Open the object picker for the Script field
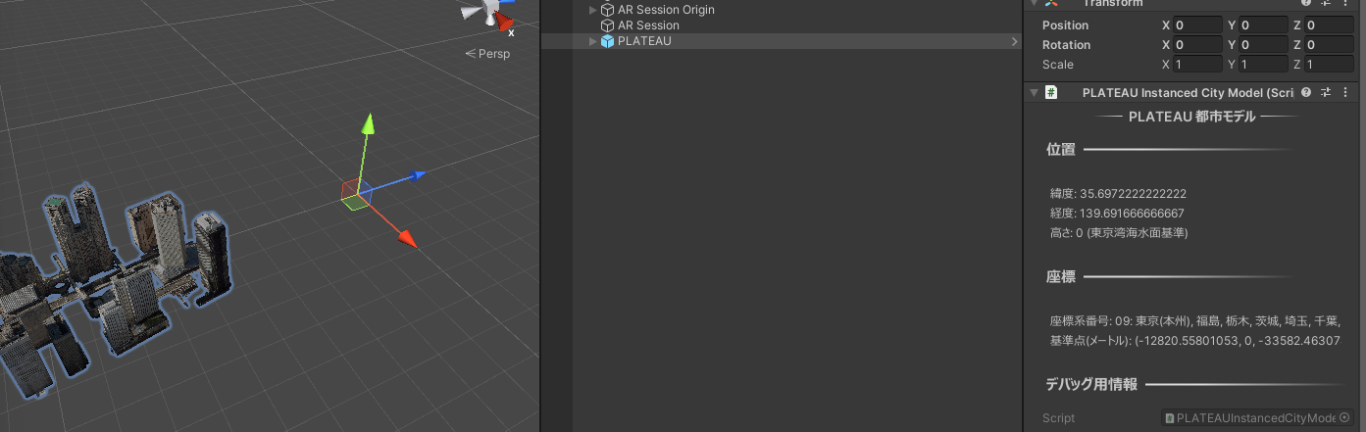Screen dimensions: 1366x432 (1344, 418)
